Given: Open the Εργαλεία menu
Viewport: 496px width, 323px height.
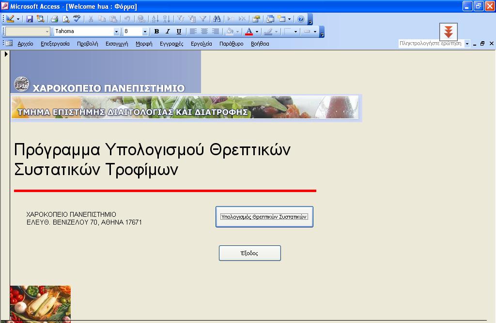Looking at the screenshot, I should pos(201,44).
